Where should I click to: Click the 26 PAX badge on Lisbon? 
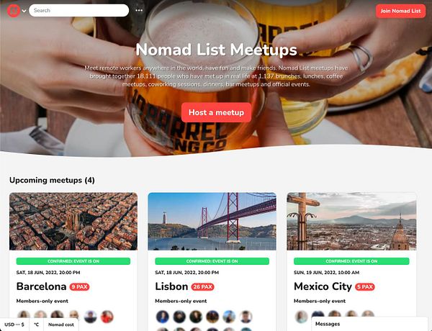click(x=202, y=287)
